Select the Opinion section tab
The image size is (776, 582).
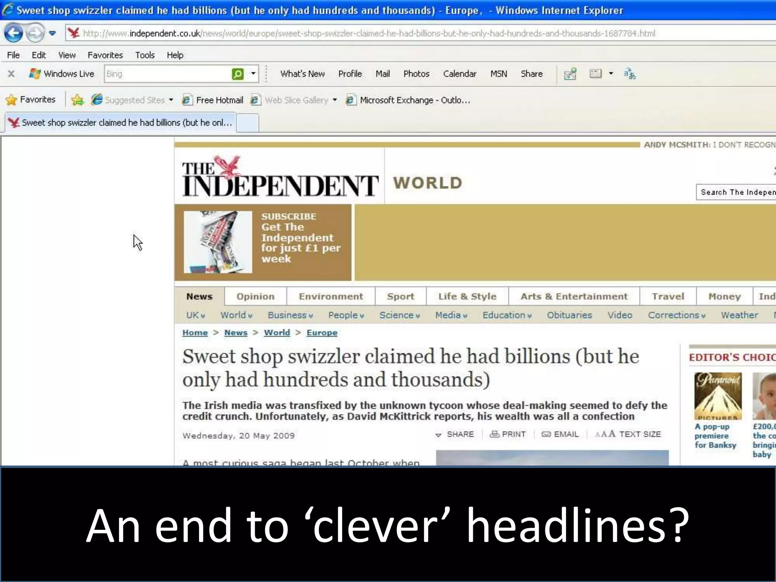(x=255, y=296)
